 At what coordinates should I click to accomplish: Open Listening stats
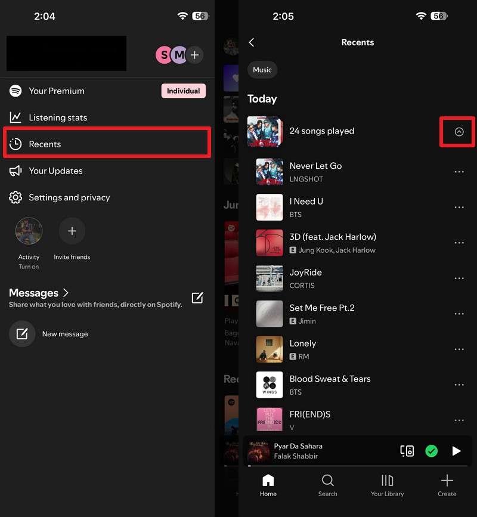click(107, 117)
